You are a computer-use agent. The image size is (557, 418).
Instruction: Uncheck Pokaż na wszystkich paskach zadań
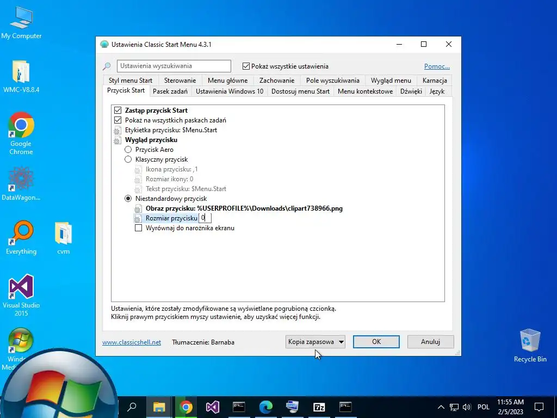coord(117,120)
